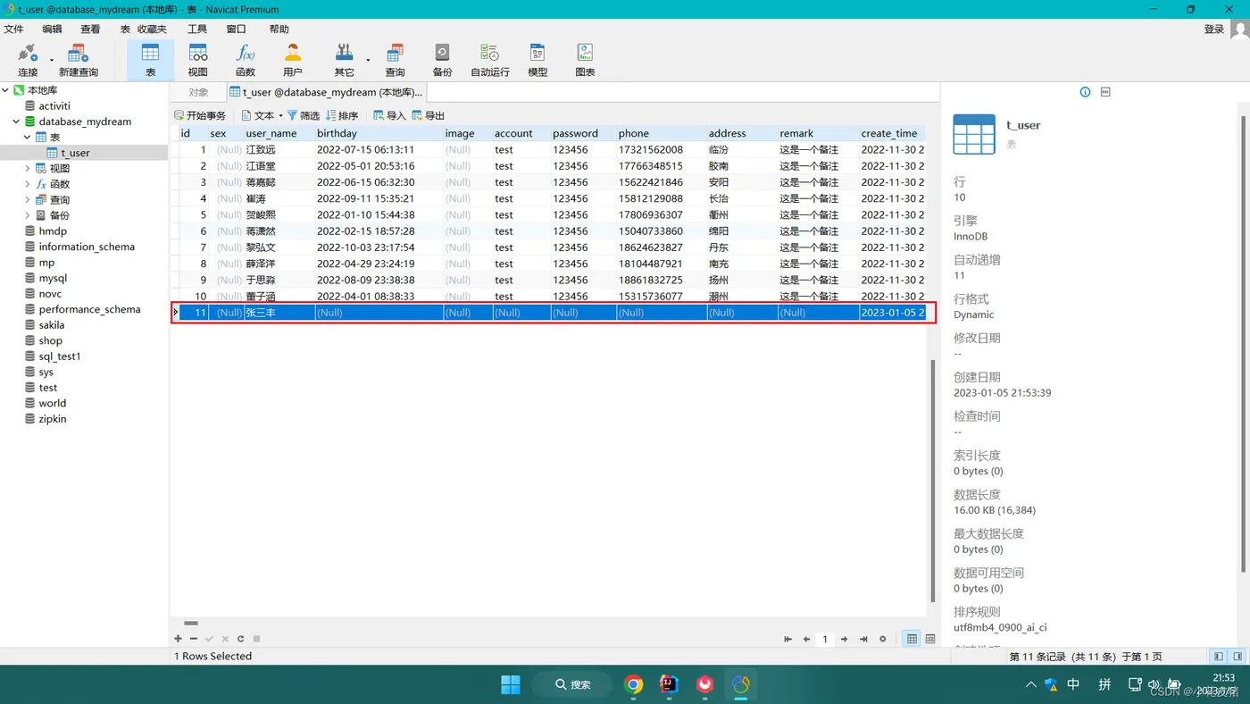
Task: Open the 编辑 menu
Action: [x=53, y=29]
